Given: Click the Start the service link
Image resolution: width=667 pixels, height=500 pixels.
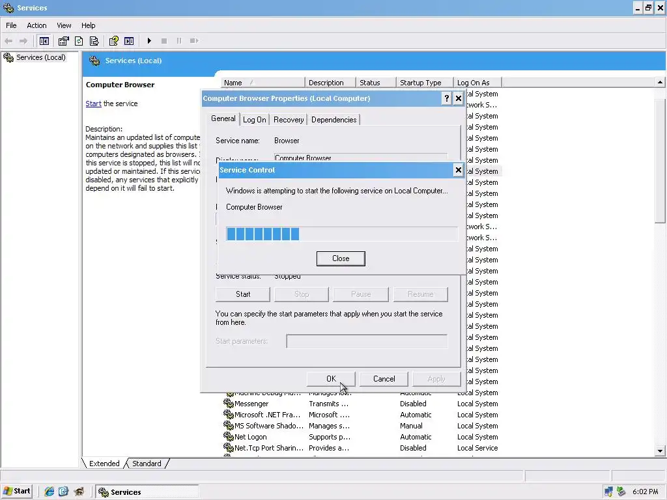Looking at the screenshot, I should point(93,104).
